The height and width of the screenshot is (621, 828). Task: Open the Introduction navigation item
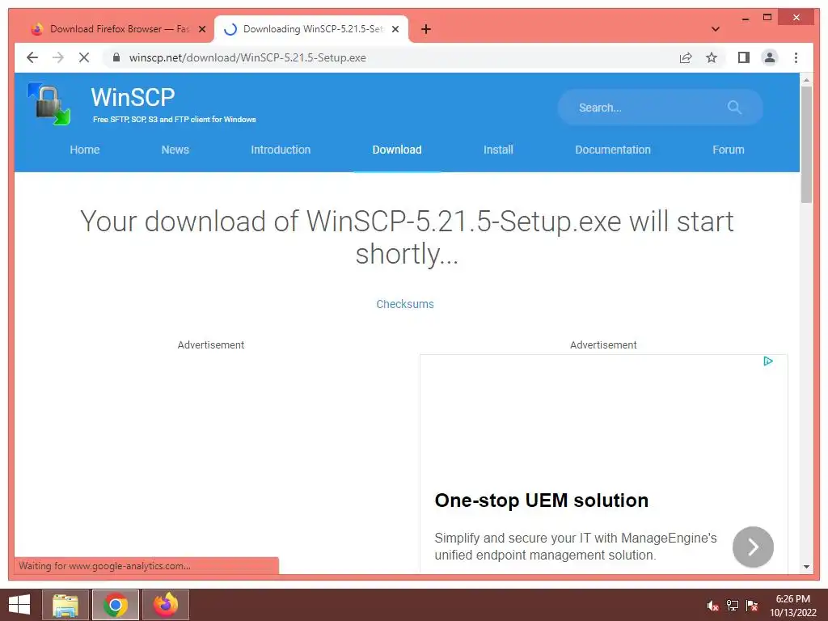[281, 150]
